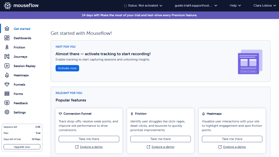The width and height of the screenshot is (279, 157).
Task: Click the Plan Trial entry
Action: (22, 133)
